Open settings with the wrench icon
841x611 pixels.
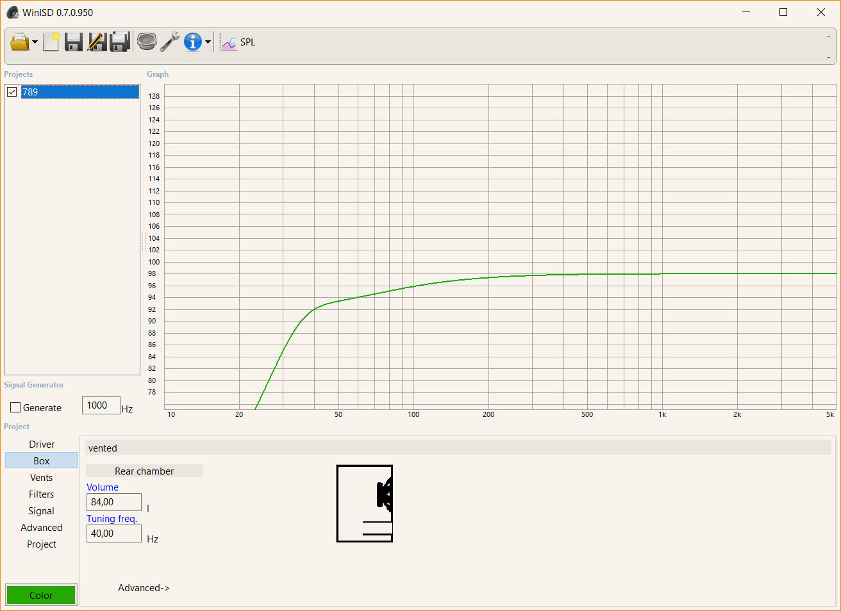coord(170,42)
